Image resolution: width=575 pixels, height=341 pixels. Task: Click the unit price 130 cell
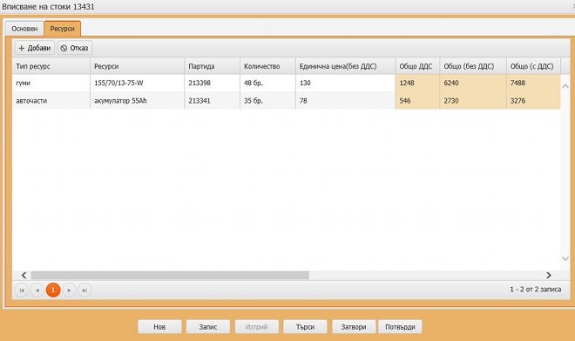coord(346,84)
